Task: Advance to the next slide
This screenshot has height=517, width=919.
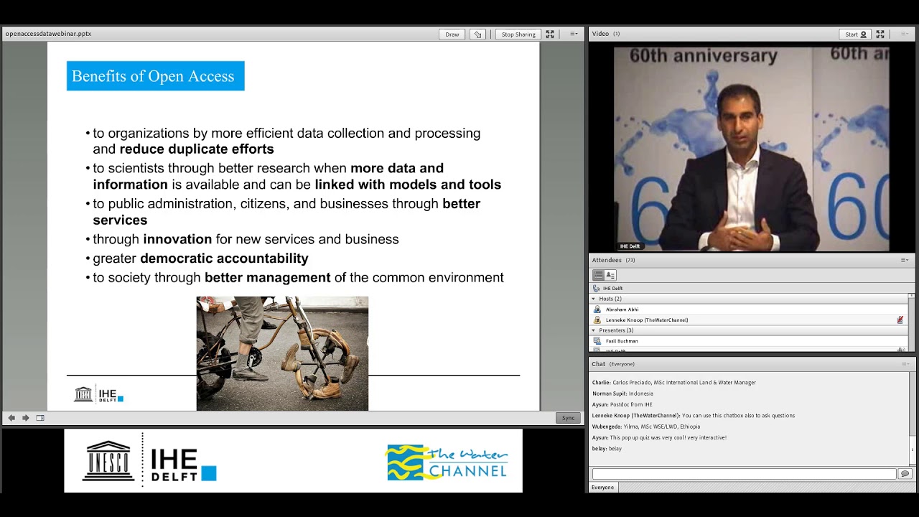Action: 26,418
